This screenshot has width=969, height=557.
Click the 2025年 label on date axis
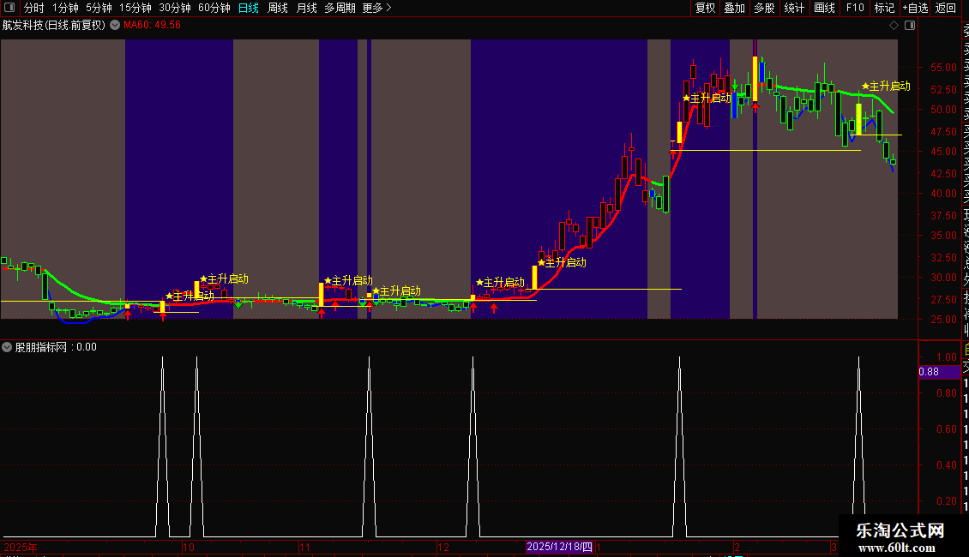pyautogui.click(x=21, y=547)
